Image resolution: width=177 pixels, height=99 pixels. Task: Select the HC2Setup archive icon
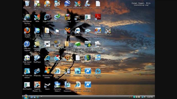tap(67, 18)
